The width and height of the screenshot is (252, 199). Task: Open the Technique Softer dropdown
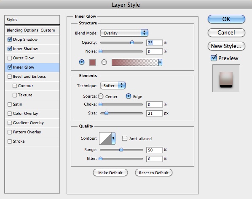tap(113, 85)
